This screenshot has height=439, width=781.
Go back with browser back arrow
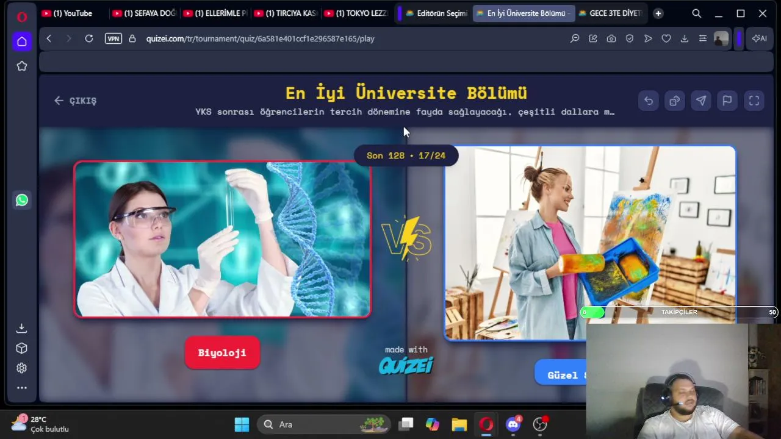(x=49, y=38)
